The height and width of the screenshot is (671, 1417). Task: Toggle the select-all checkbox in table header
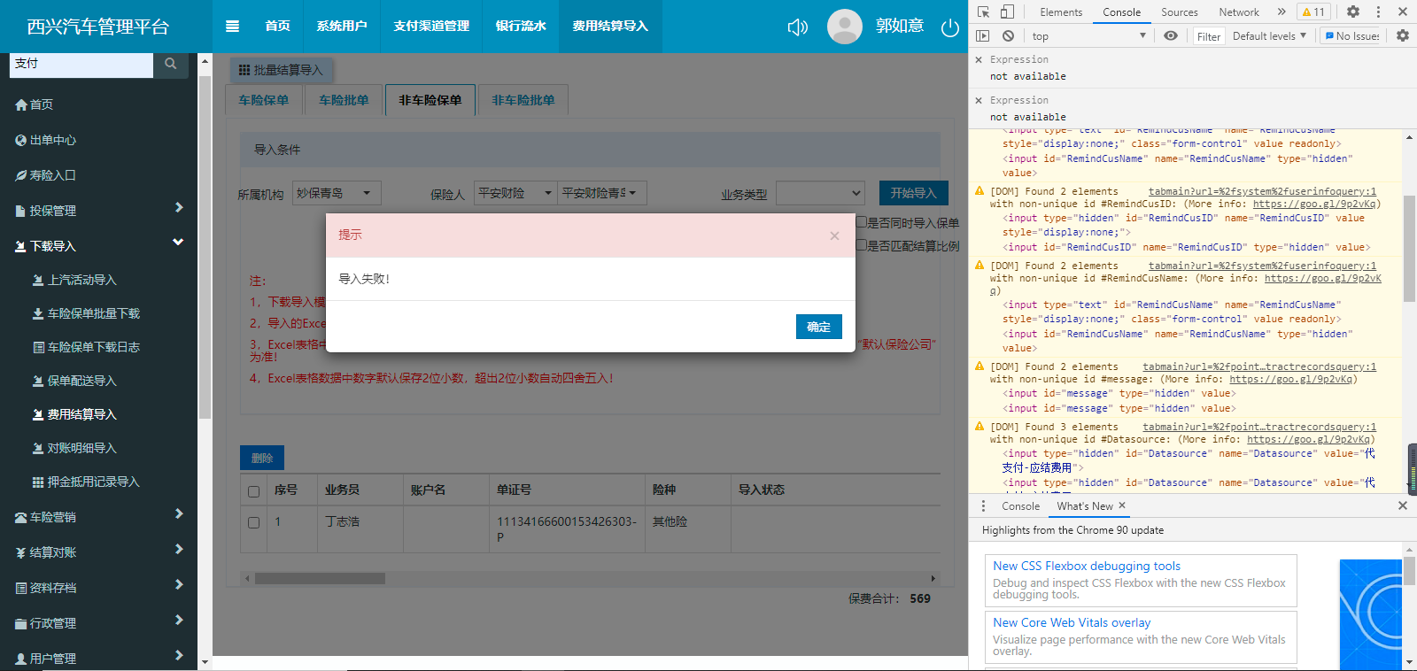[x=254, y=491]
